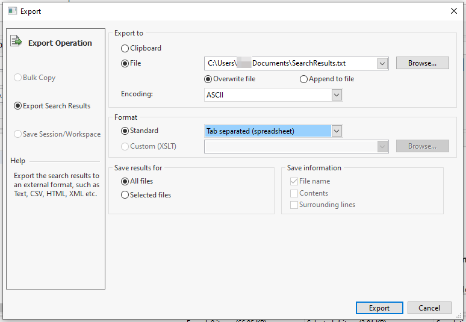Click Browse next to file path
466x322 pixels.
(x=422, y=63)
